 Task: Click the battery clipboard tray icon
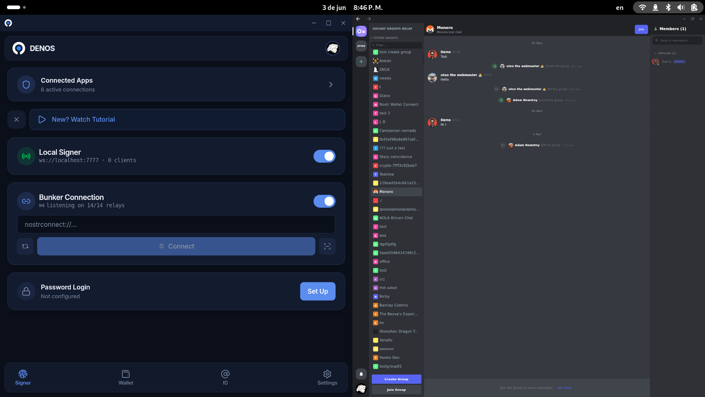(694, 7)
